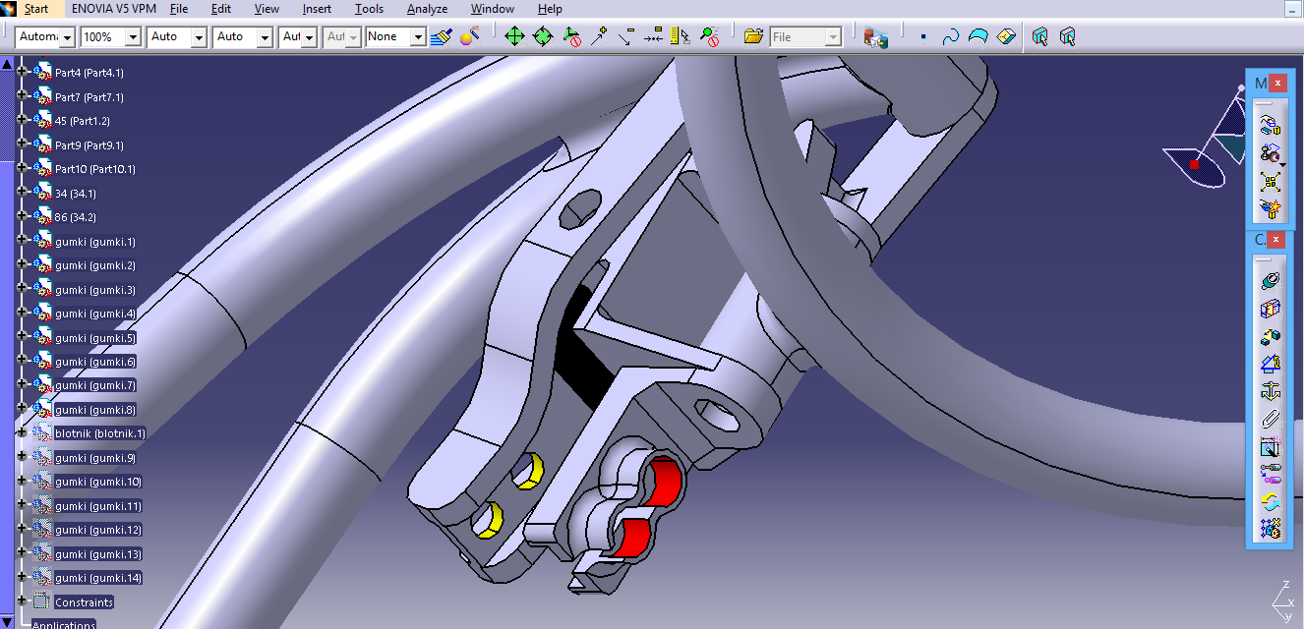Open the Start menu

point(36,9)
